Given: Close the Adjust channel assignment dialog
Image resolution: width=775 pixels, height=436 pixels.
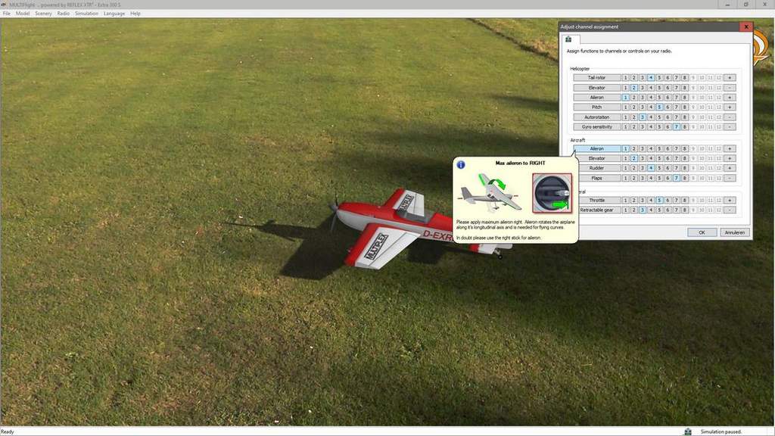Looking at the screenshot, I should click(746, 26).
